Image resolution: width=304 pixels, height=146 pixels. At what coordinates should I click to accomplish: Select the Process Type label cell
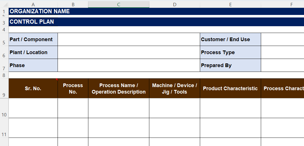tap(230, 52)
